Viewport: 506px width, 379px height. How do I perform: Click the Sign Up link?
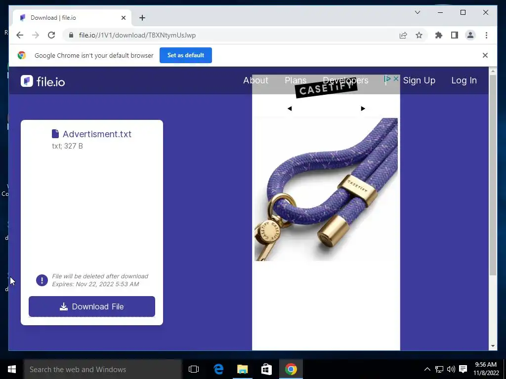tap(419, 80)
